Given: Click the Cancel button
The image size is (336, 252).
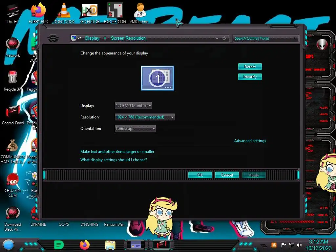Looking at the screenshot, I should [x=227, y=175].
